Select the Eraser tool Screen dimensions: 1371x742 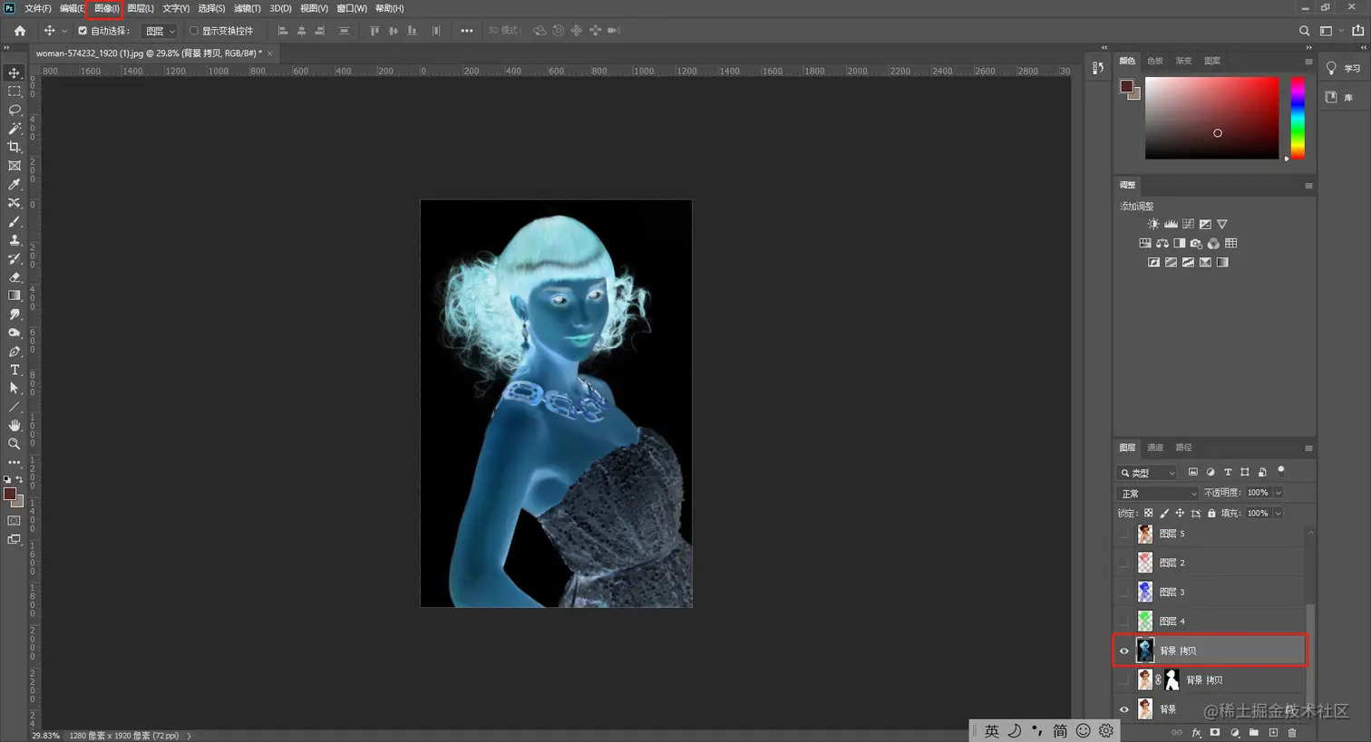click(x=15, y=277)
